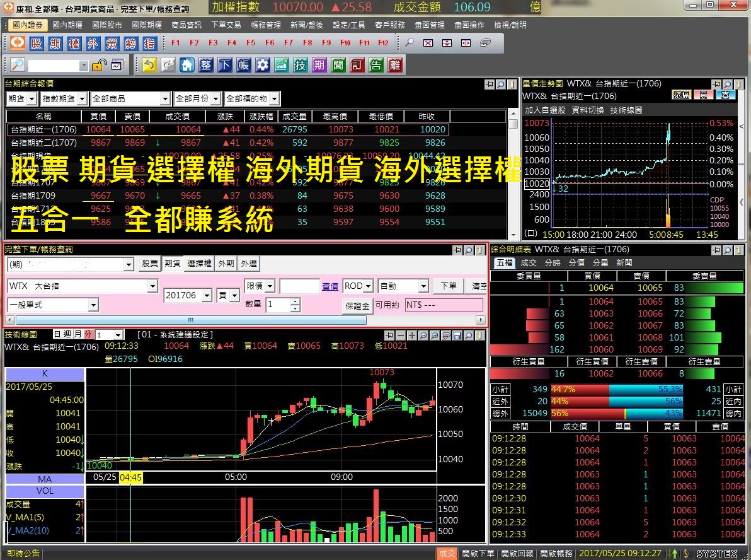
Task: Click the 整 integrated view icon
Action: point(206,65)
